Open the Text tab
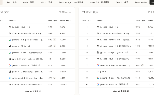Image resolution: width=154 pixels, height=95 pixels. pos(12,2)
